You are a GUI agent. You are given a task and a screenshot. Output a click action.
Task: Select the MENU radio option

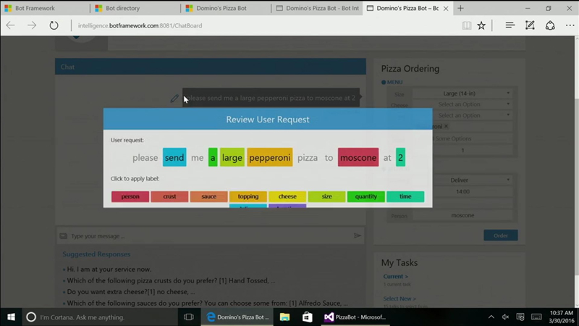[x=384, y=82]
